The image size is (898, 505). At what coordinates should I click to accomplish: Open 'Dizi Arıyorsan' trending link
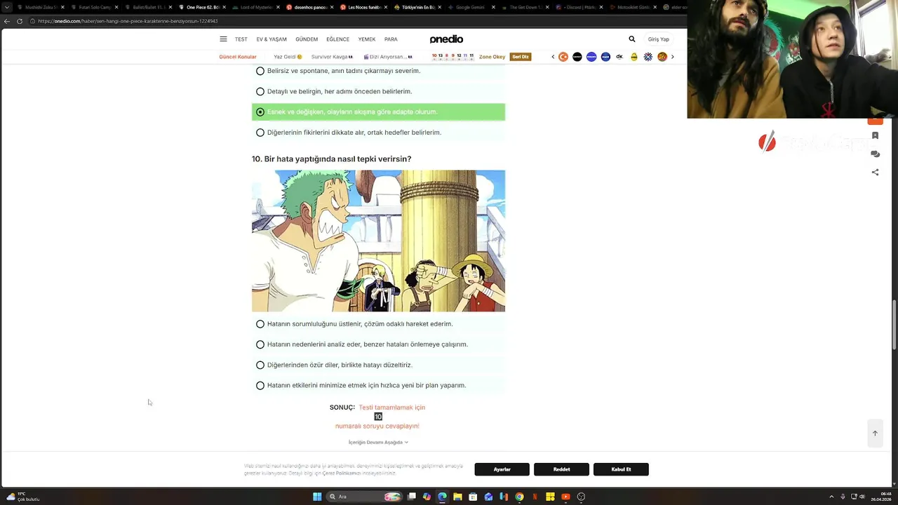click(388, 57)
